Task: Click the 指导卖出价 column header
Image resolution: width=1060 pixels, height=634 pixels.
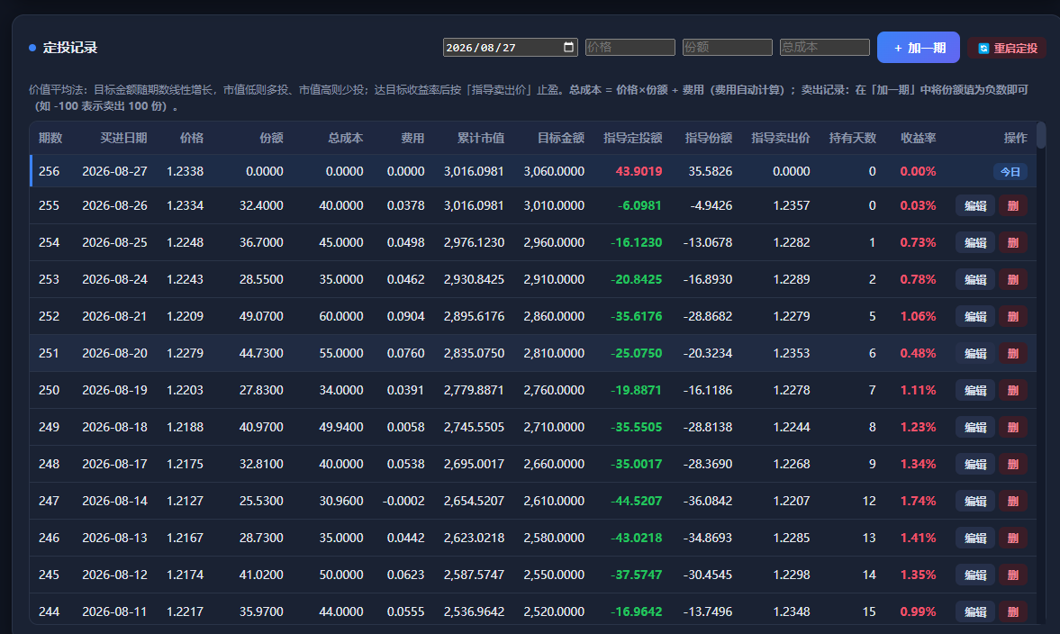Action: [781, 138]
